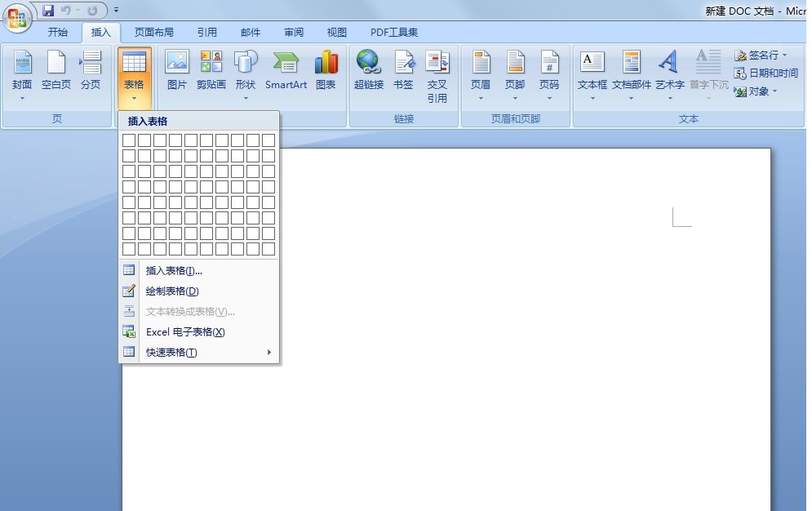
Task: Choose 插入表格(I)... from the menu
Action: 199,271
